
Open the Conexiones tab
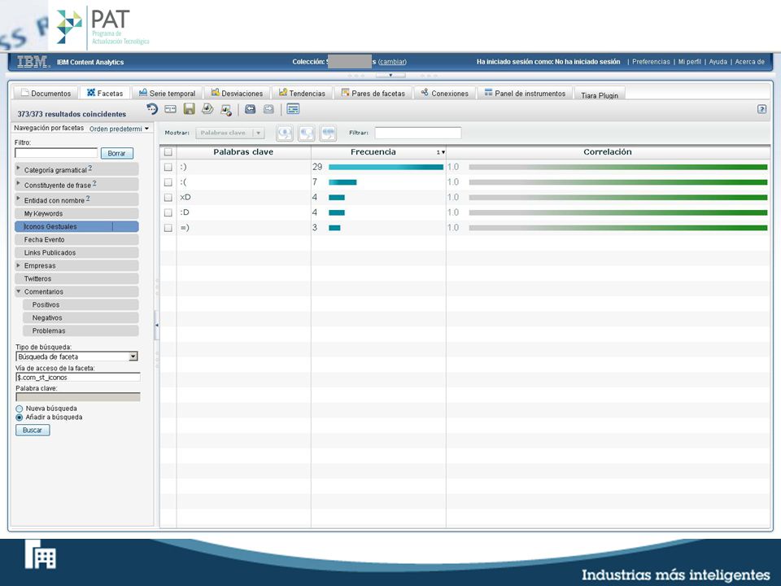point(445,93)
